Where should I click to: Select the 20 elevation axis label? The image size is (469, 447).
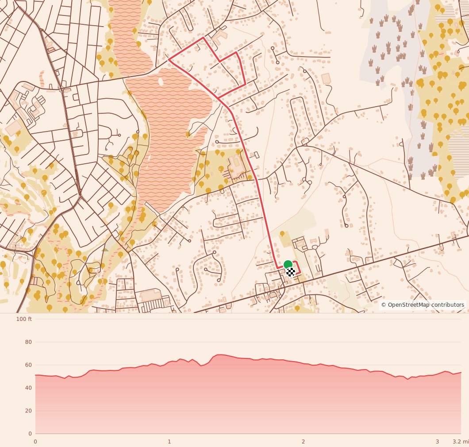[28, 411]
